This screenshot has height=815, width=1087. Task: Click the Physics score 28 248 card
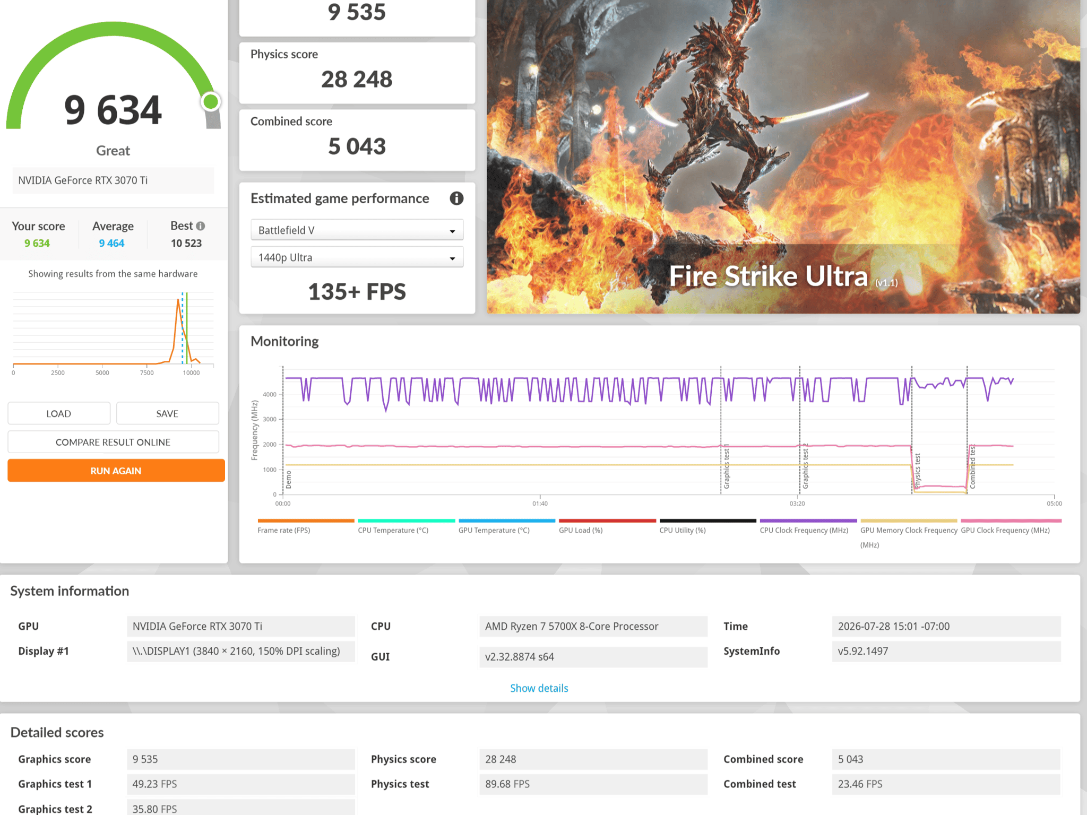[357, 73]
